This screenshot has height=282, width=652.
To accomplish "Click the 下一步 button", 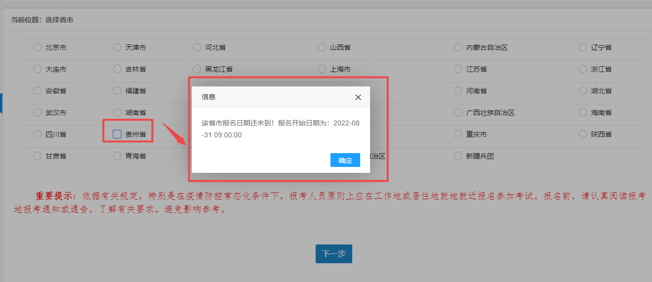I will pos(333,253).
